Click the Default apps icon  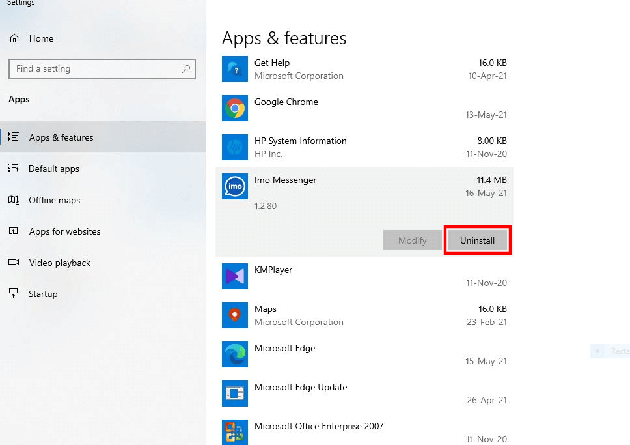click(x=13, y=168)
